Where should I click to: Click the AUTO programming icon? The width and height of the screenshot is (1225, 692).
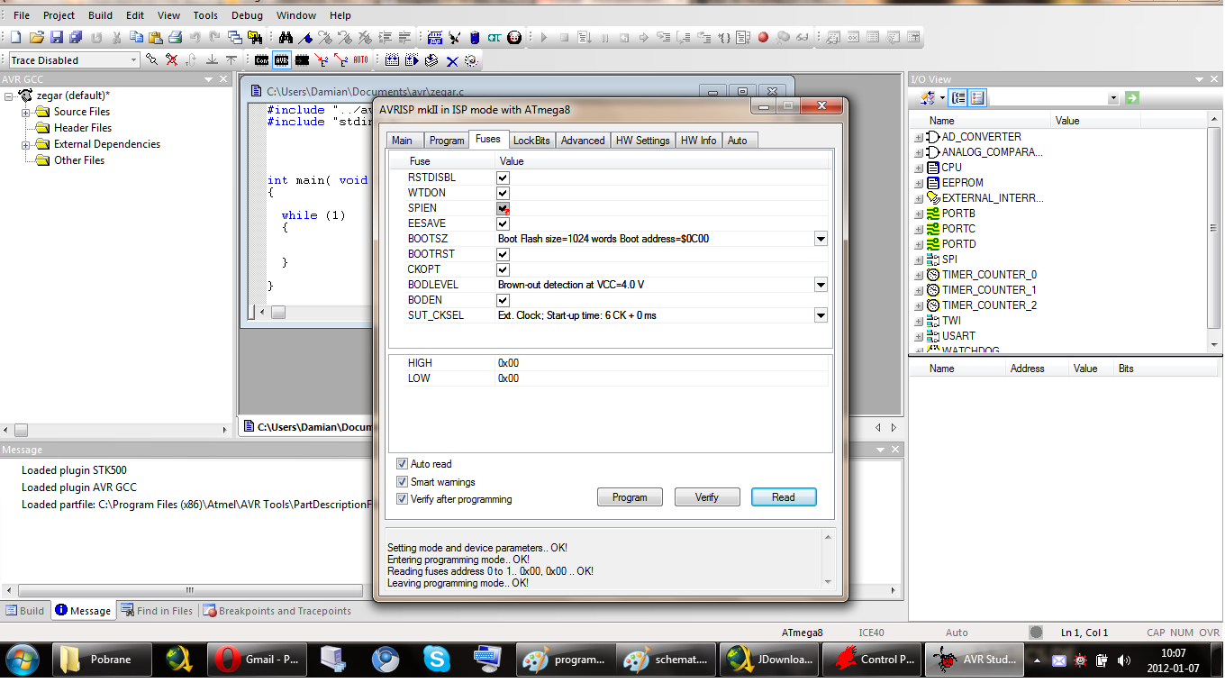[x=360, y=60]
